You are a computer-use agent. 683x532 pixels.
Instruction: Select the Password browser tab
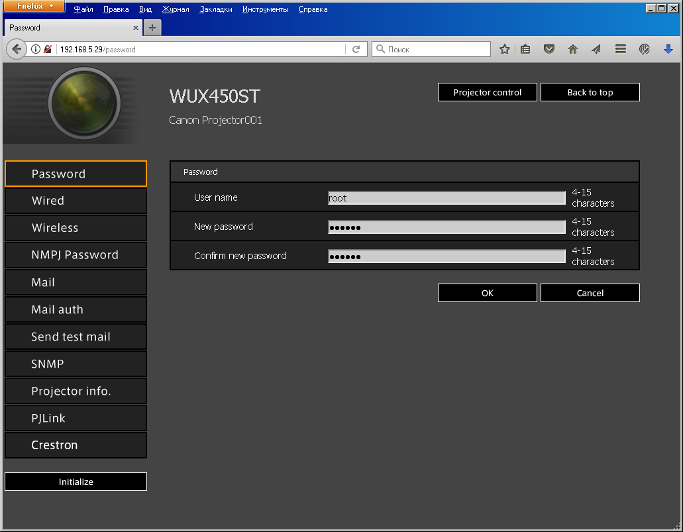point(73,28)
